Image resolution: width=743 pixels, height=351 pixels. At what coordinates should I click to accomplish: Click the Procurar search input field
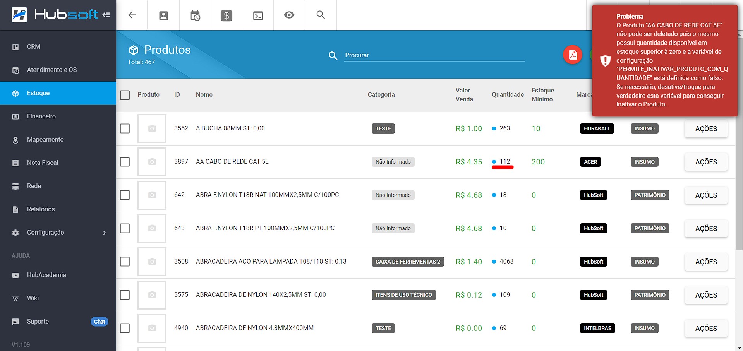[434, 55]
